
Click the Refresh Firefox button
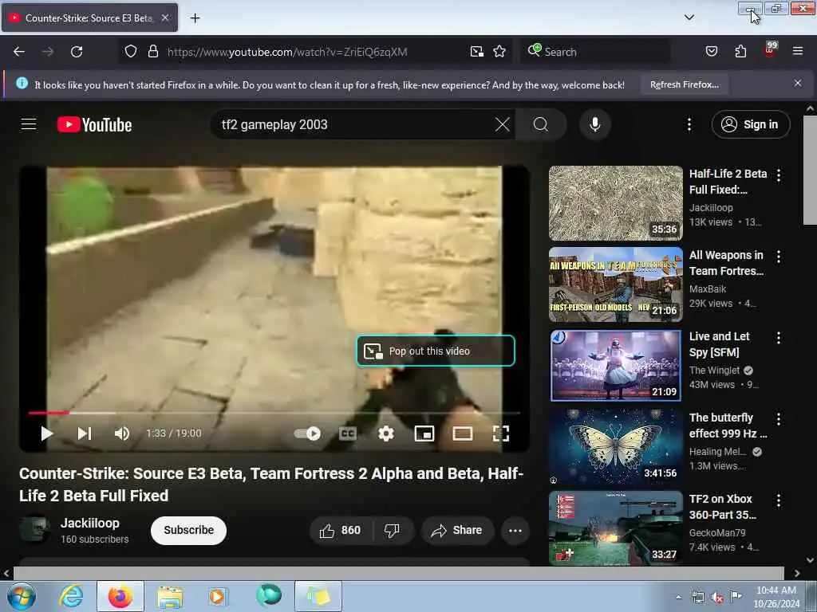click(x=684, y=84)
